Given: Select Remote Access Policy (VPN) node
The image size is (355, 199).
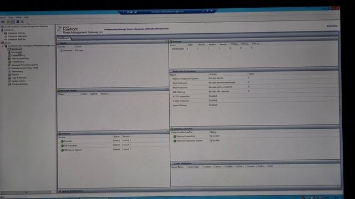Looking at the screenshot, I should [24, 68].
